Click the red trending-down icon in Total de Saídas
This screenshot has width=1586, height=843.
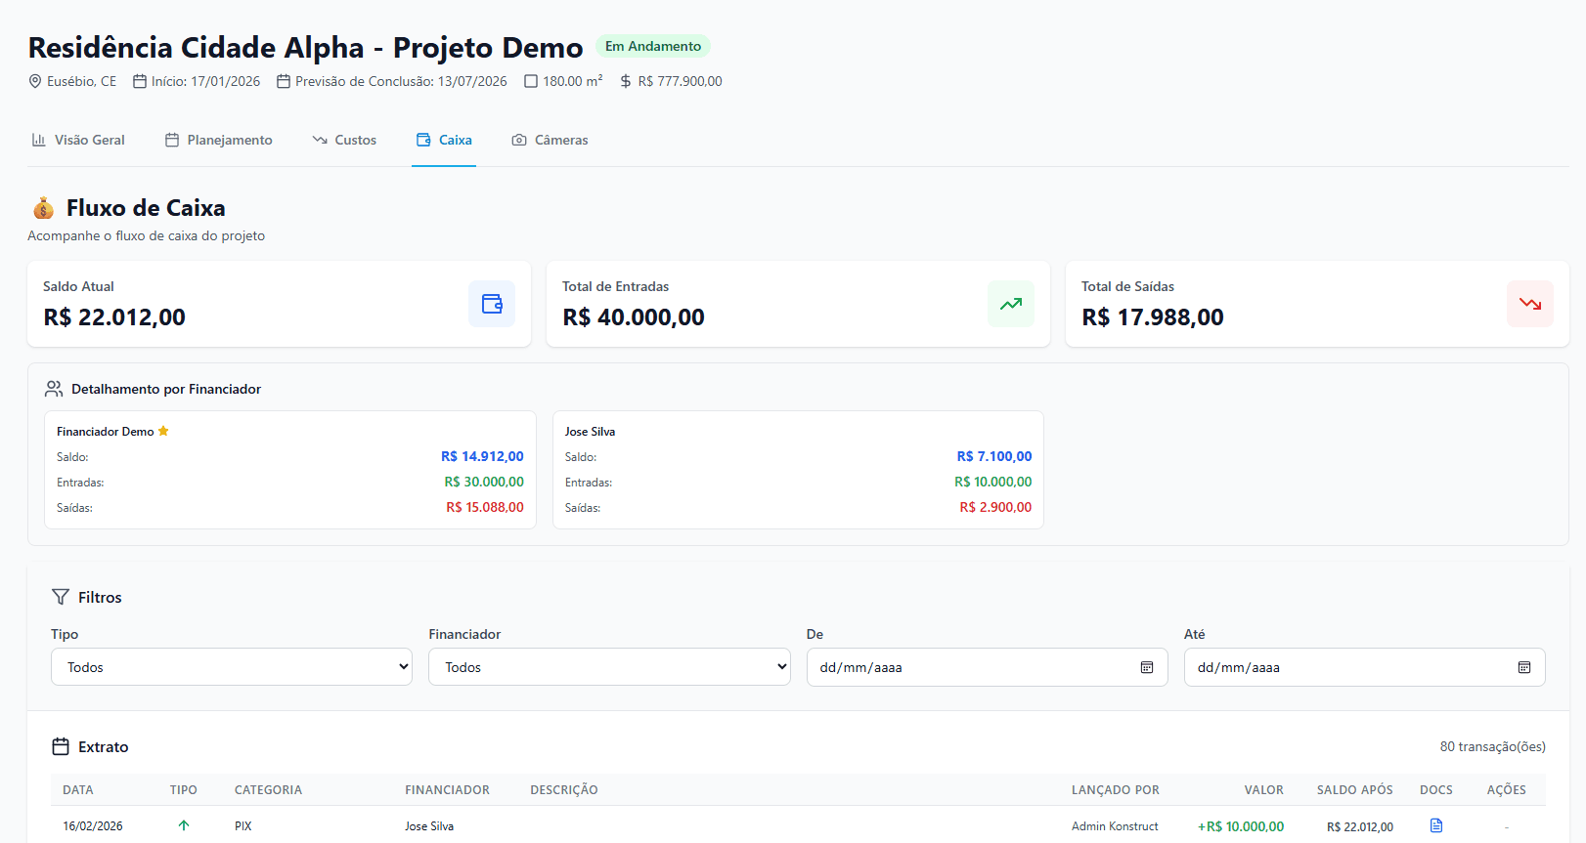pos(1529,304)
